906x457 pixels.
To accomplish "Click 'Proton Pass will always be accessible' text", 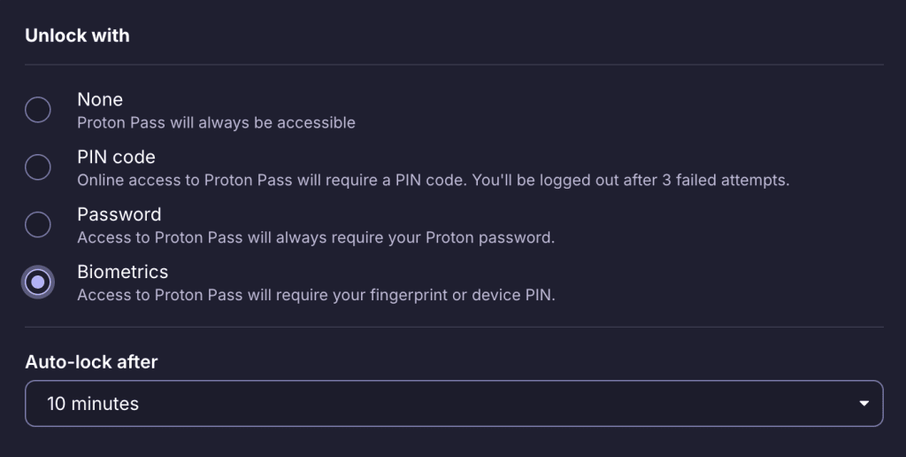I will pos(216,123).
